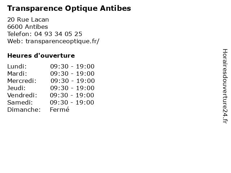Screen dimensions: 231x173
Task: Click the Samedi day label
Action: coord(20,102)
